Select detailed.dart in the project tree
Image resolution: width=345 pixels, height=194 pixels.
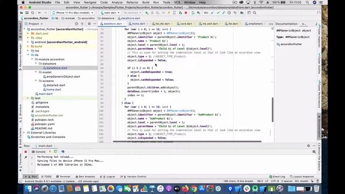pos(56,85)
